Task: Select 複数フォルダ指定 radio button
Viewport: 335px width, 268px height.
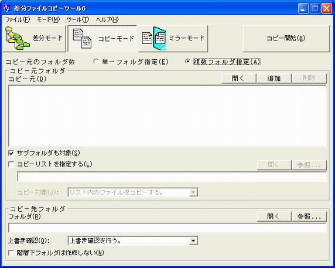Action: (187, 62)
